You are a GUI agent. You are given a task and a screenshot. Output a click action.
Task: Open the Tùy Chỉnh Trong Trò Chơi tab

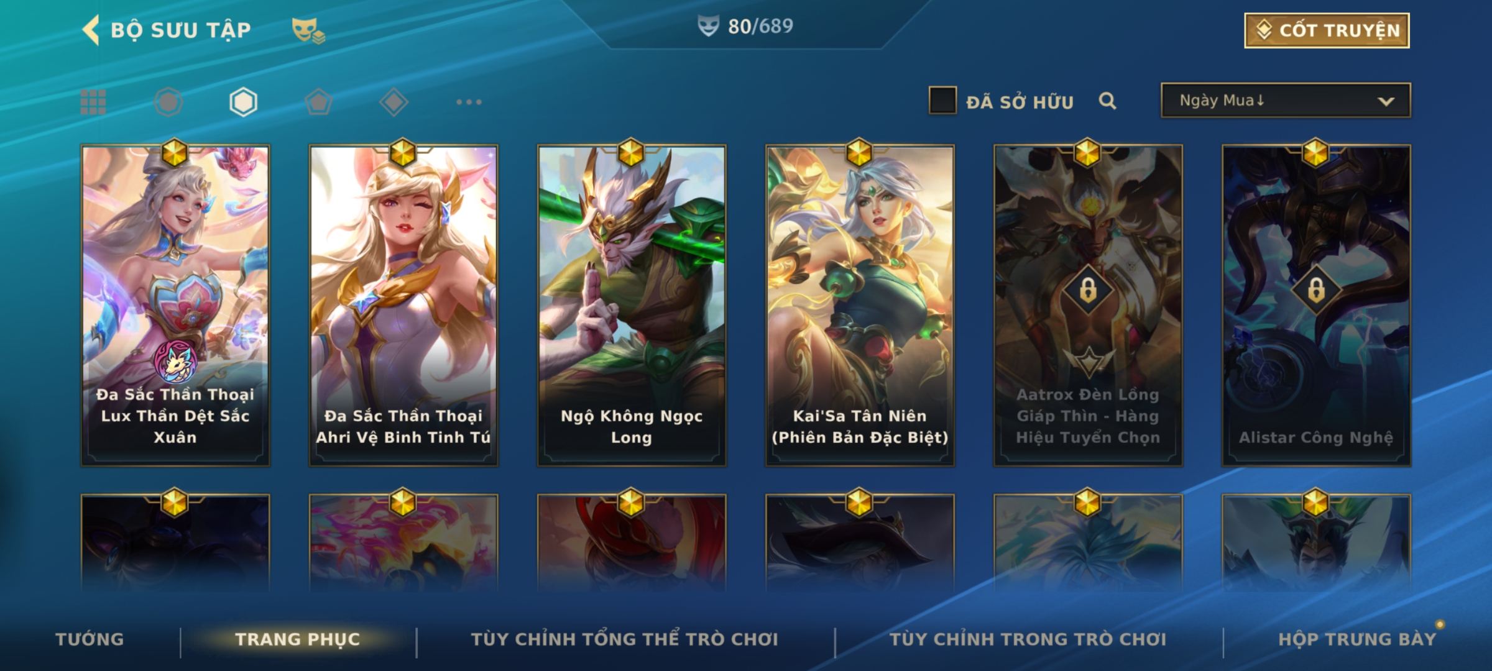[1028, 639]
